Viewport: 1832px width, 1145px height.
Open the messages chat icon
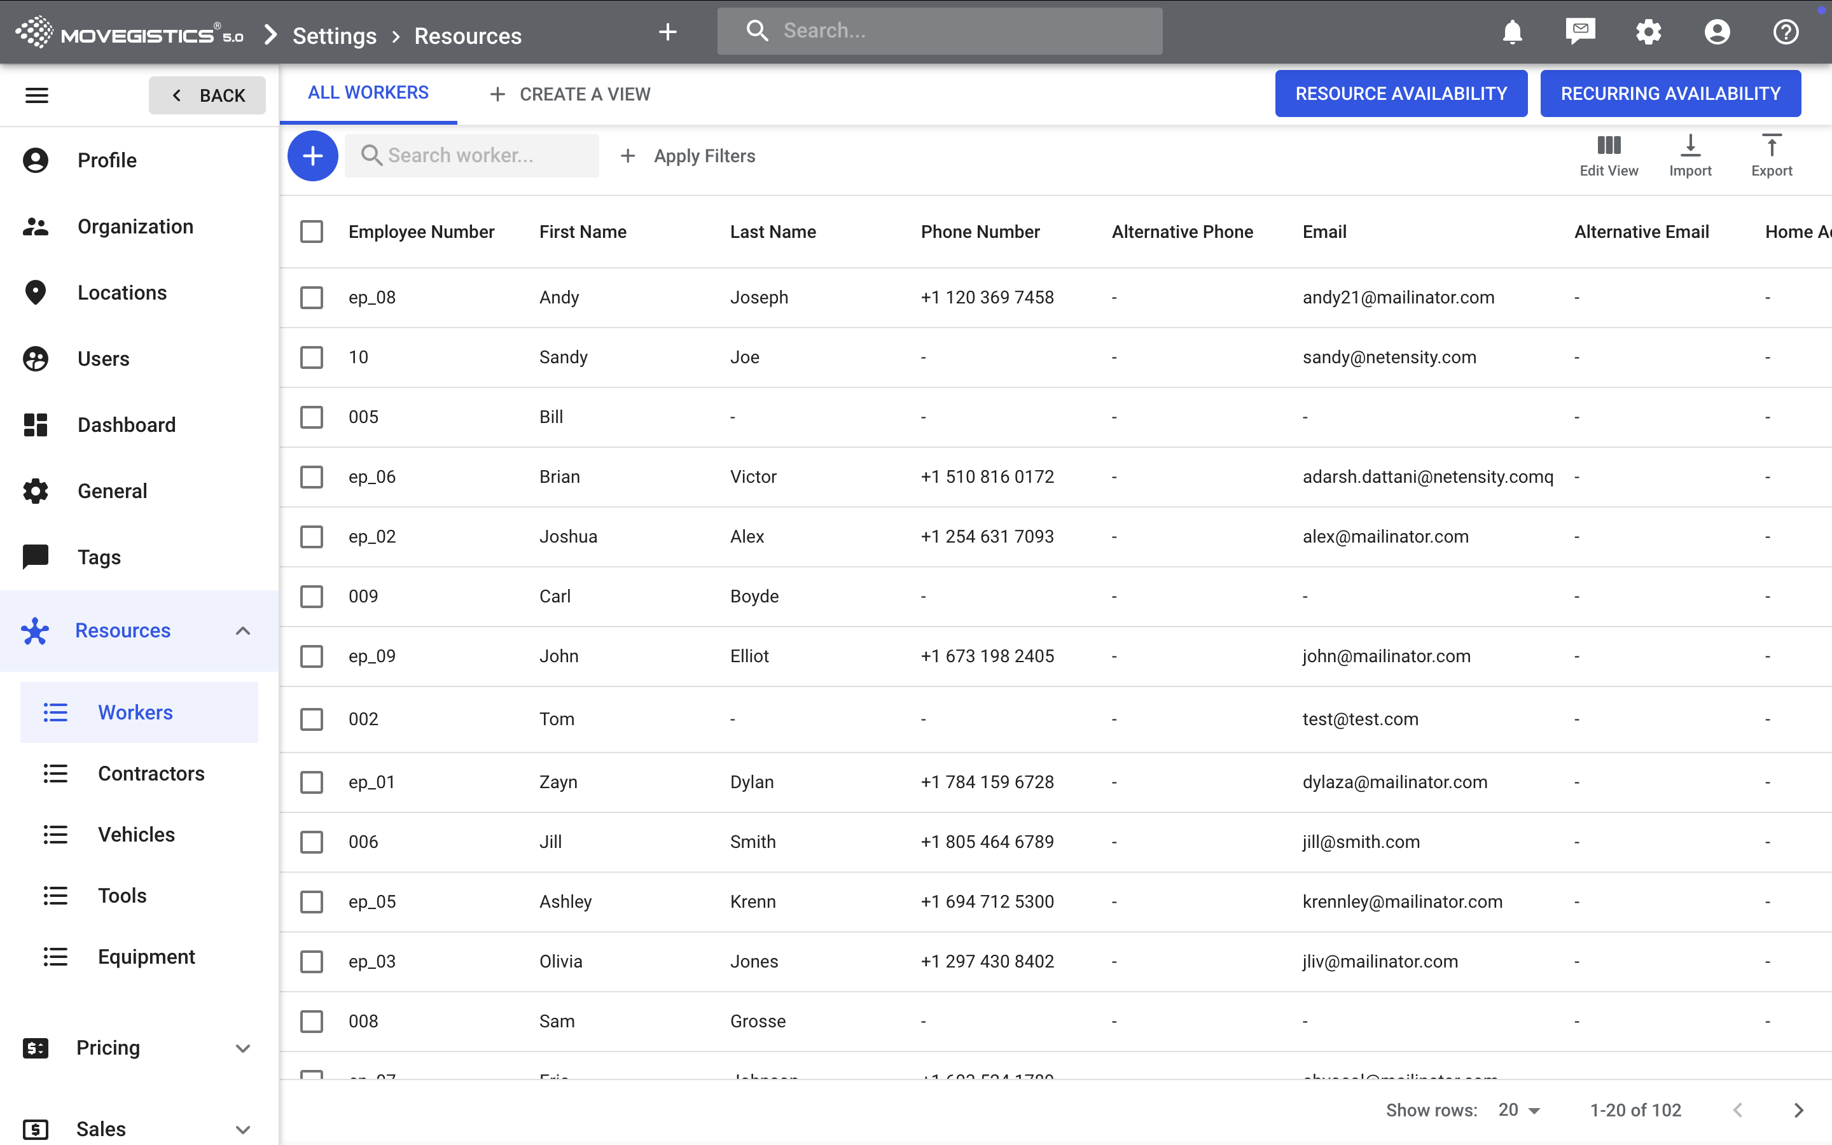tap(1580, 32)
